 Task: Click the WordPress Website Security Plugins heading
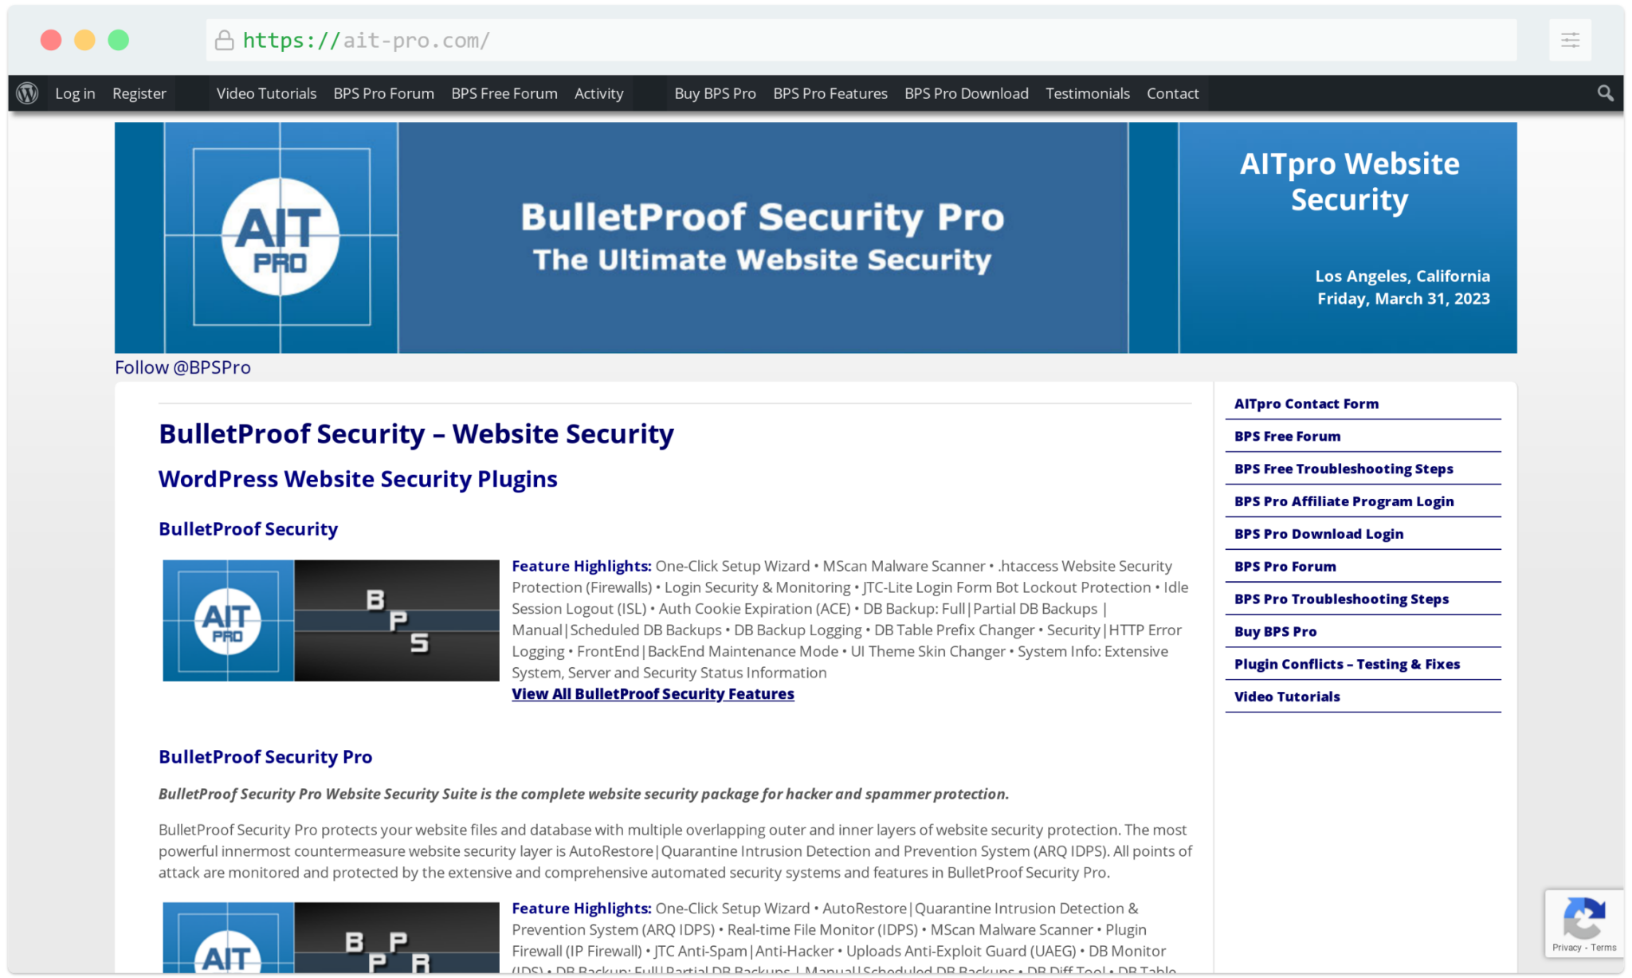[x=358, y=479]
